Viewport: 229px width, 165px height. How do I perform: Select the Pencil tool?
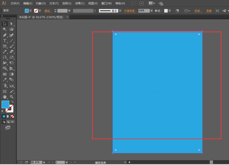point(5,52)
